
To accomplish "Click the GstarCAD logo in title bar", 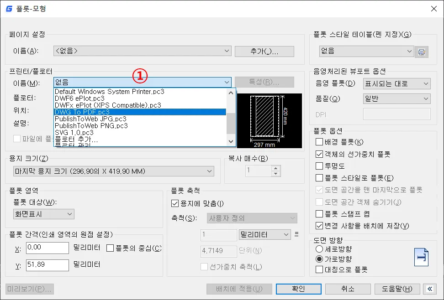I will [9, 9].
